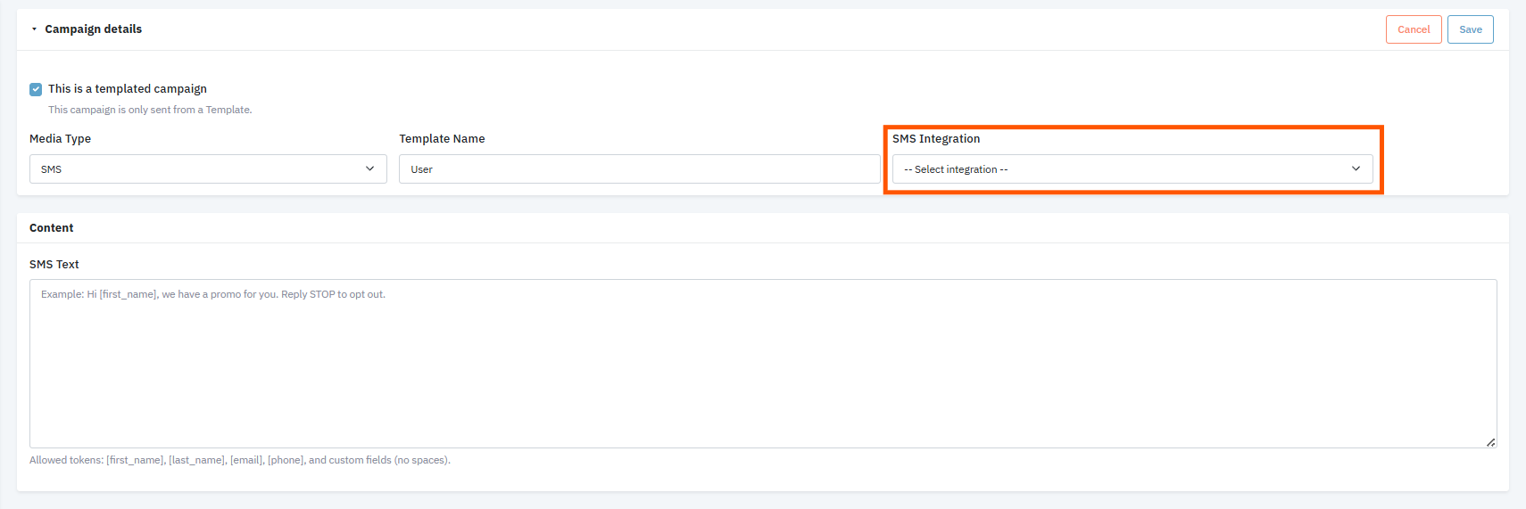Click the 'Media Type' field label
The image size is (1526, 509).
pyautogui.click(x=60, y=139)
